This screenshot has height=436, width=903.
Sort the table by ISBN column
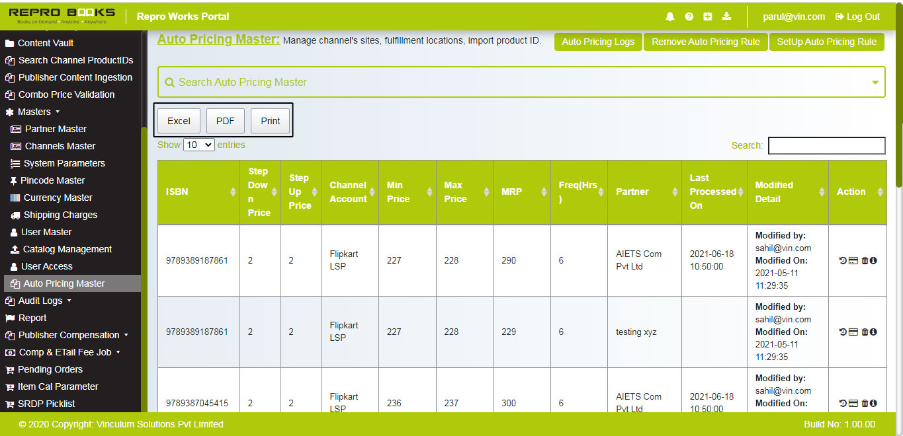point(234,192)
